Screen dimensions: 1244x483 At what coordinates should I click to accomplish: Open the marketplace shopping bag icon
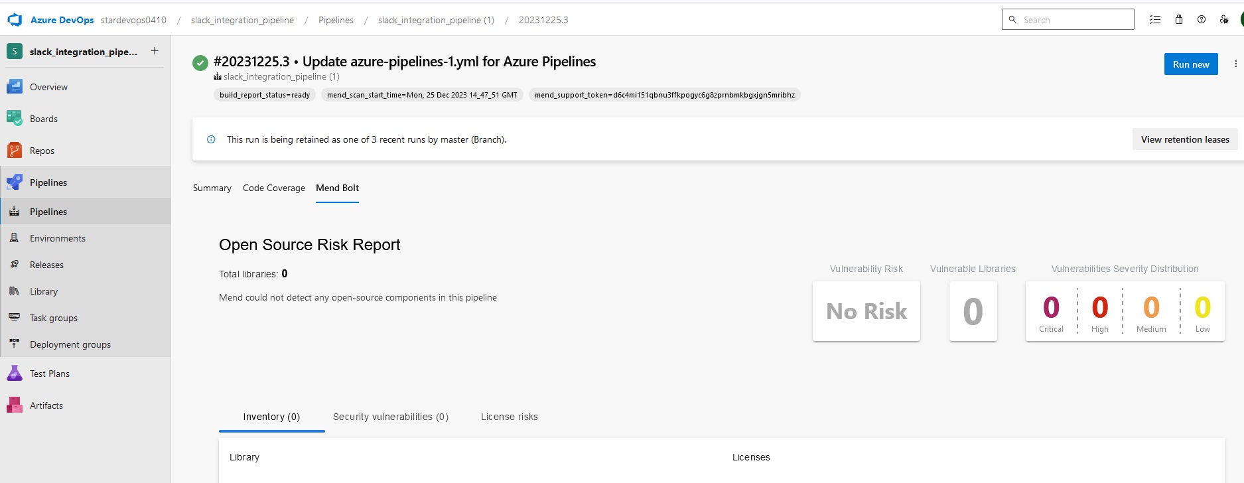[1179, 19]
